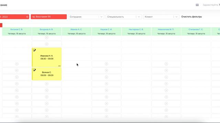Viewport: 220px width, 123px height.
Task: Click time text 08:30 - 09:09
Action: coord(47,59)
